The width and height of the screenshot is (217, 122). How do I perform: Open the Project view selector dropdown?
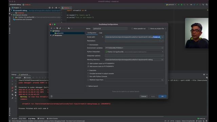16,8
